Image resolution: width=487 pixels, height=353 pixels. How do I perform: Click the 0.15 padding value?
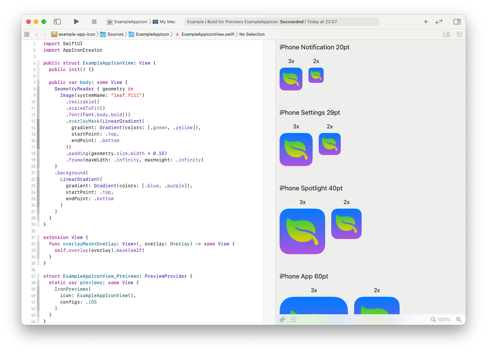coord(159,154)
